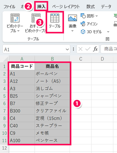The width and height of the screenshot is (117, 153).
Task: Click cell containing B25
Action: coord(22,96)
